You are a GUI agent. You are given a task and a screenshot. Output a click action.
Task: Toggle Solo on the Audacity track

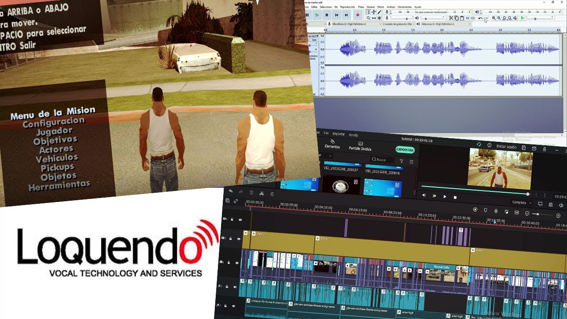[x=314, y=40]
